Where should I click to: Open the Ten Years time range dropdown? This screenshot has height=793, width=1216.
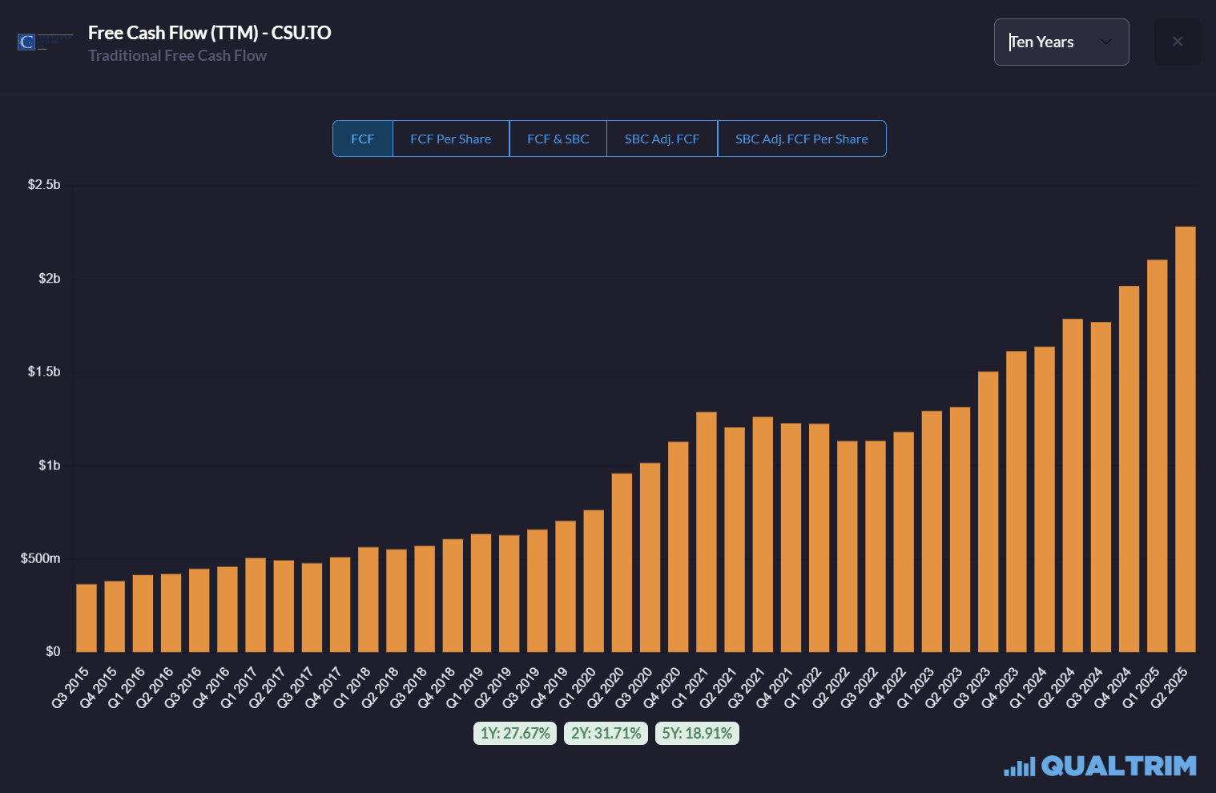point(1061,42)
